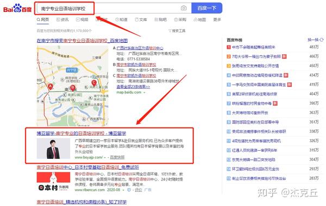Expand the arrow beside map.baidu.com
The height and width of the screenshot is (206, 326).
click(145, 92)
